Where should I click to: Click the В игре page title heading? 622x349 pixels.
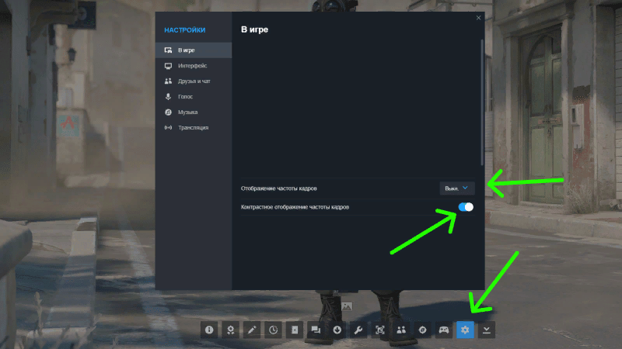[x=255, y=29]
